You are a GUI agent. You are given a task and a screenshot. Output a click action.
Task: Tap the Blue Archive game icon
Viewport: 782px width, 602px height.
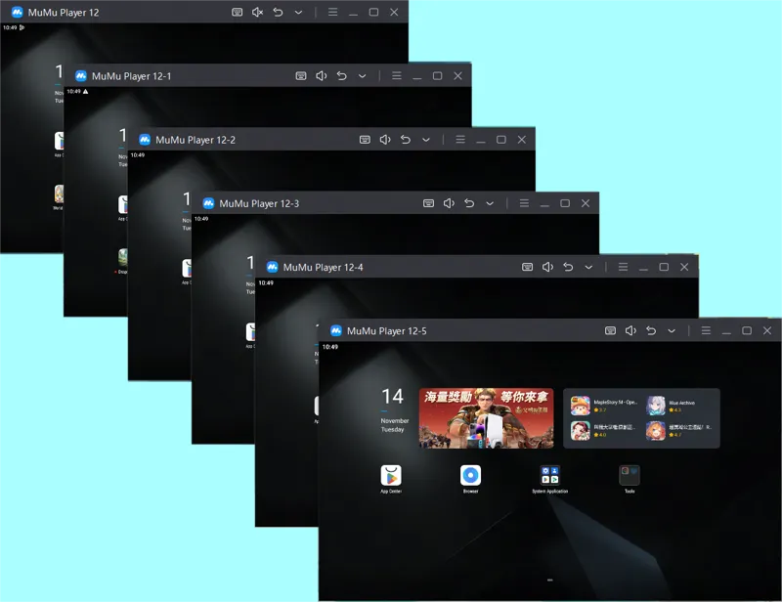click(x=656, y=406)
